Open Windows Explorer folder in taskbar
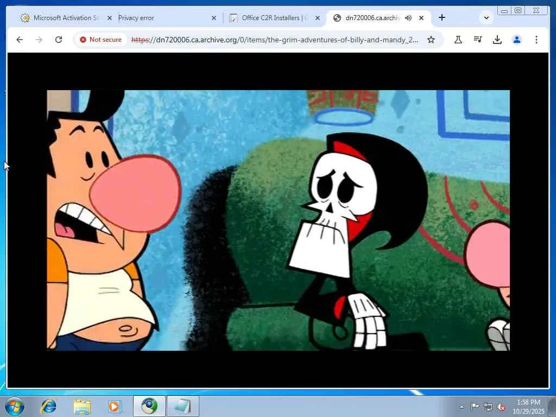This screenshot has width=556, height=417. click(82, 406)
